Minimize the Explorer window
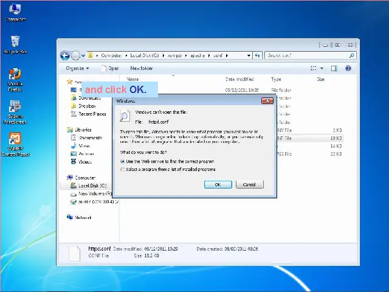The height and width of the screenshot is (292, 389). 325,45
